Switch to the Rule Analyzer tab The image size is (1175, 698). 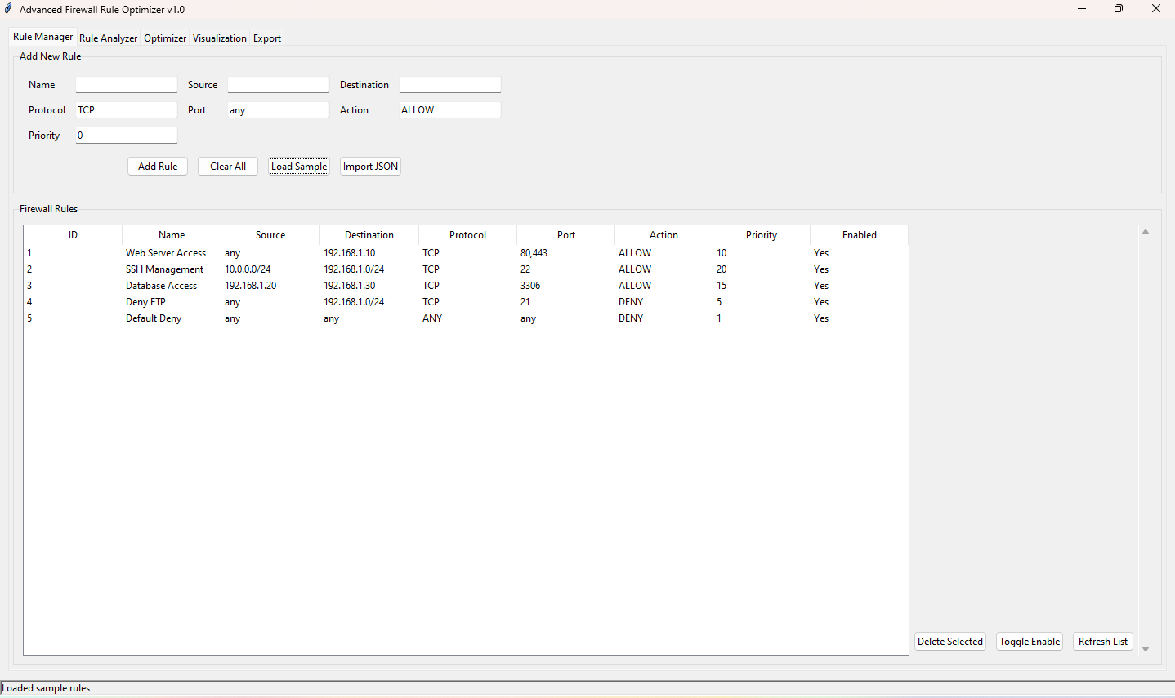(108, 38)
